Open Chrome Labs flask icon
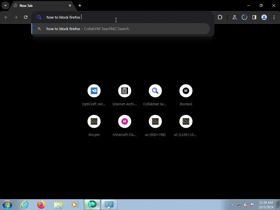280x210 pixels. pyautogui.click(x=234, y=17)
